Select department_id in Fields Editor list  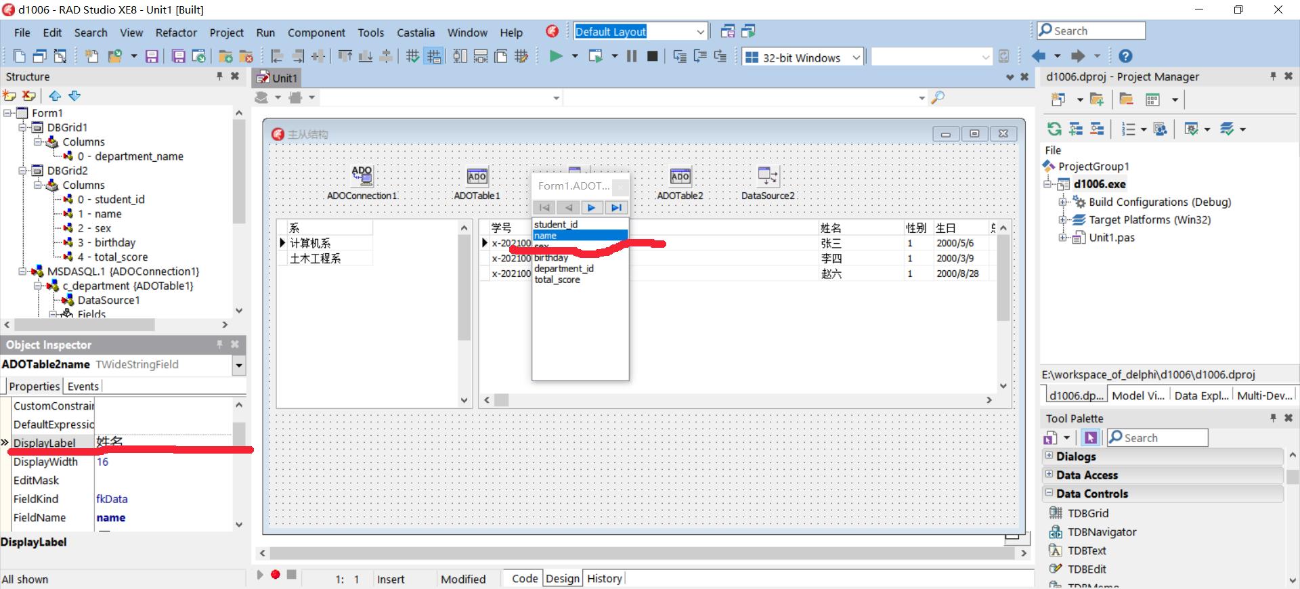(x=564, y=269)
